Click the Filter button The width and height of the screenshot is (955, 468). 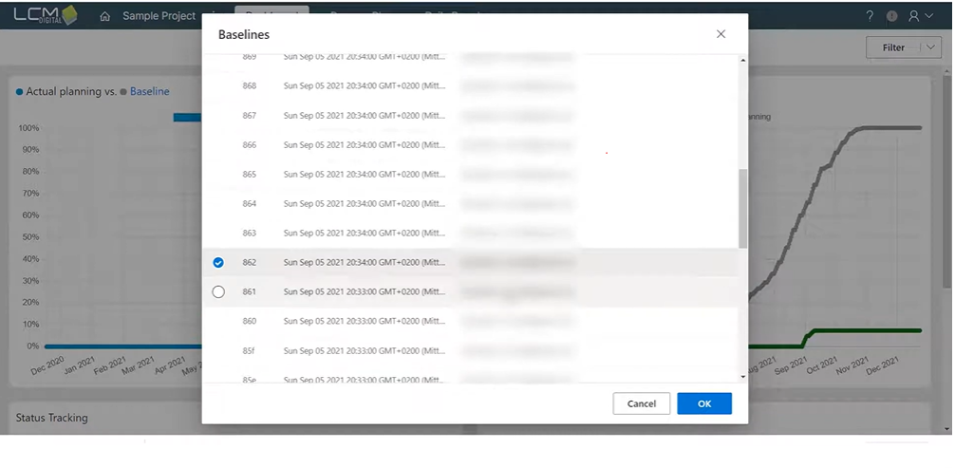pos(893,47)
